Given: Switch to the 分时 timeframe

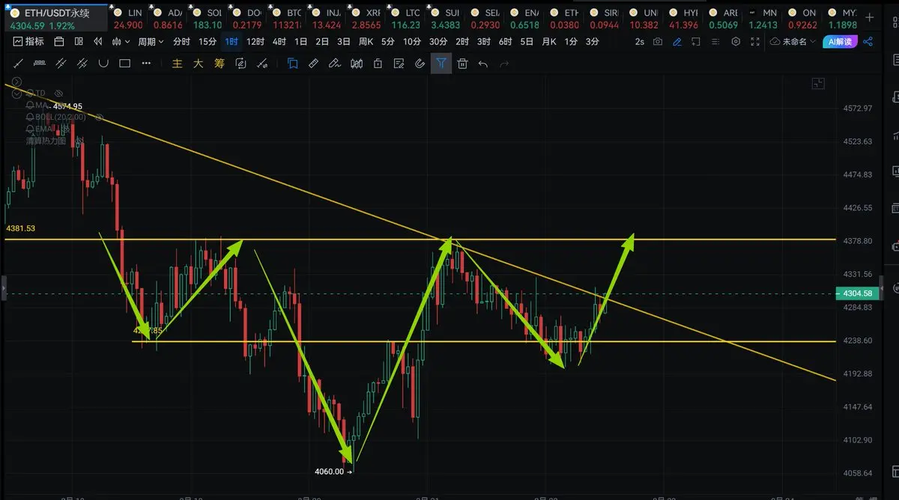Looking at the screenshot, I should pos(181,42).
